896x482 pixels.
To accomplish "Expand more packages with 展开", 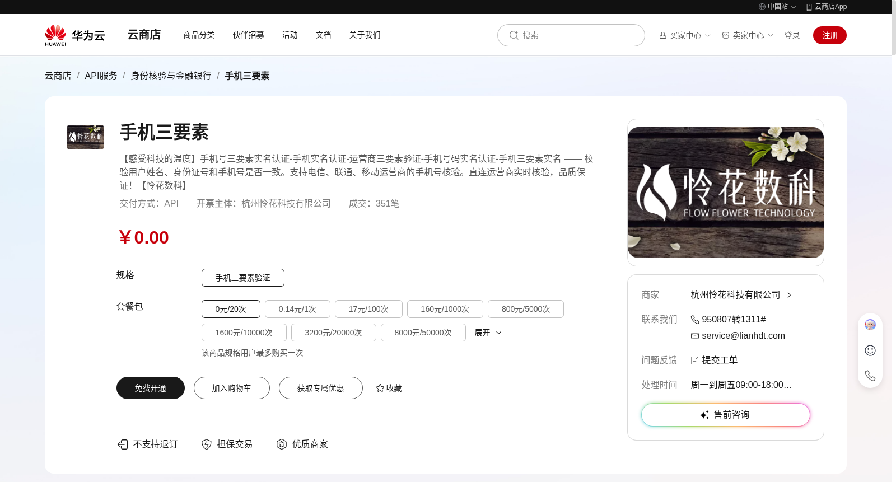I will click(488, 333).
